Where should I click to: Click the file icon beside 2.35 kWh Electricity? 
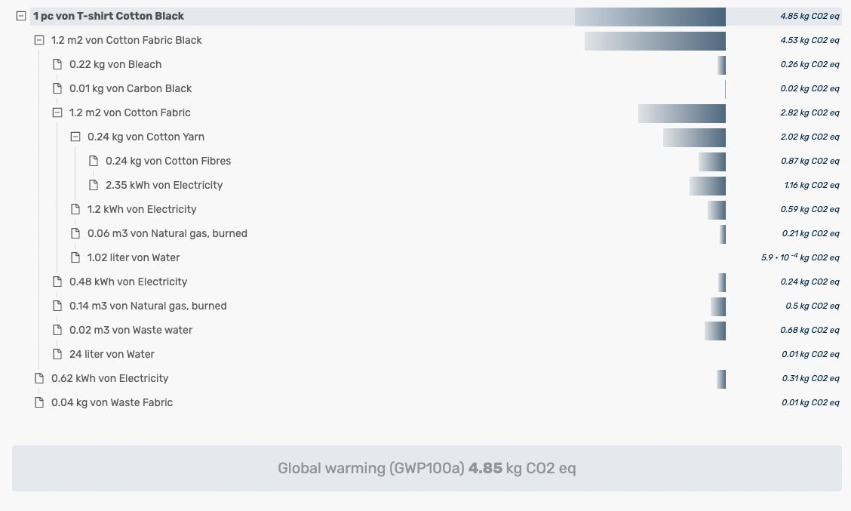click(x=94, y=185)
